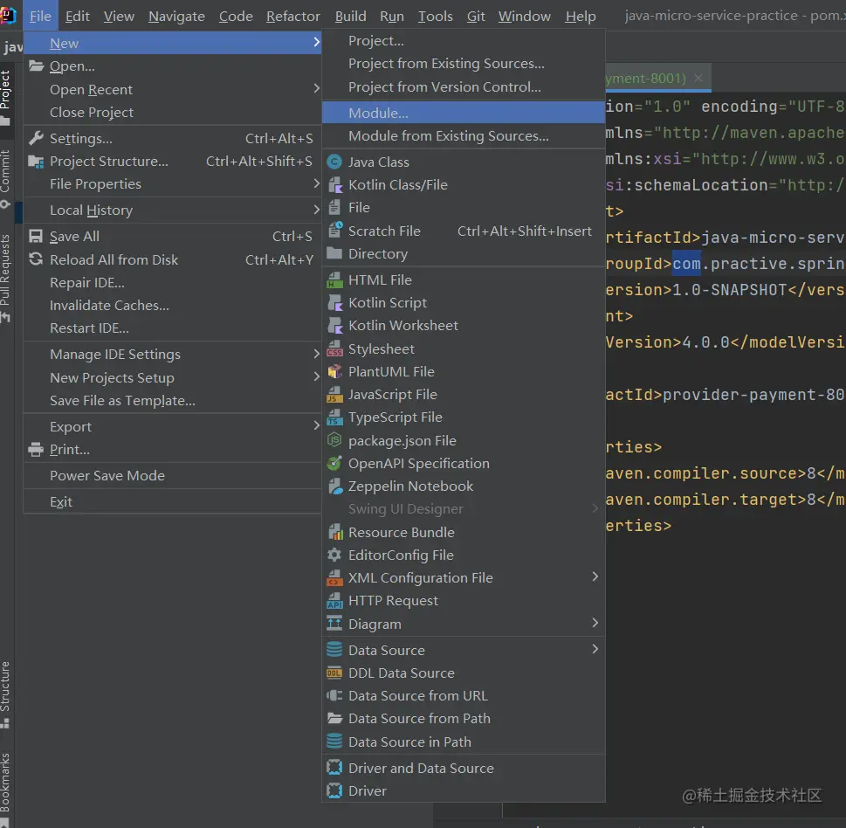Toggle Power Save Mode
Screen dimensions: 846x828
point(173,475)
